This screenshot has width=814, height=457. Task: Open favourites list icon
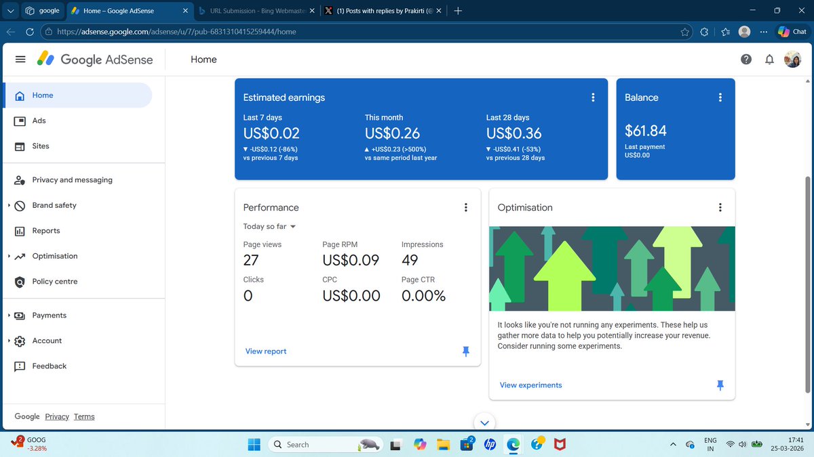(x=725, y=32)
